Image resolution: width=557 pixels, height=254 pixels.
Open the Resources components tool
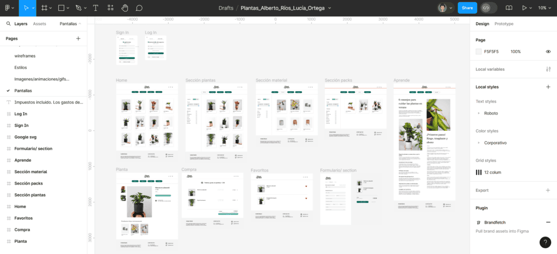coord(110,8)
